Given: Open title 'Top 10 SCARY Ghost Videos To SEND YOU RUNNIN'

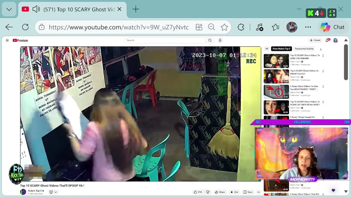Looking at the screenshot, I should [305, 57].
